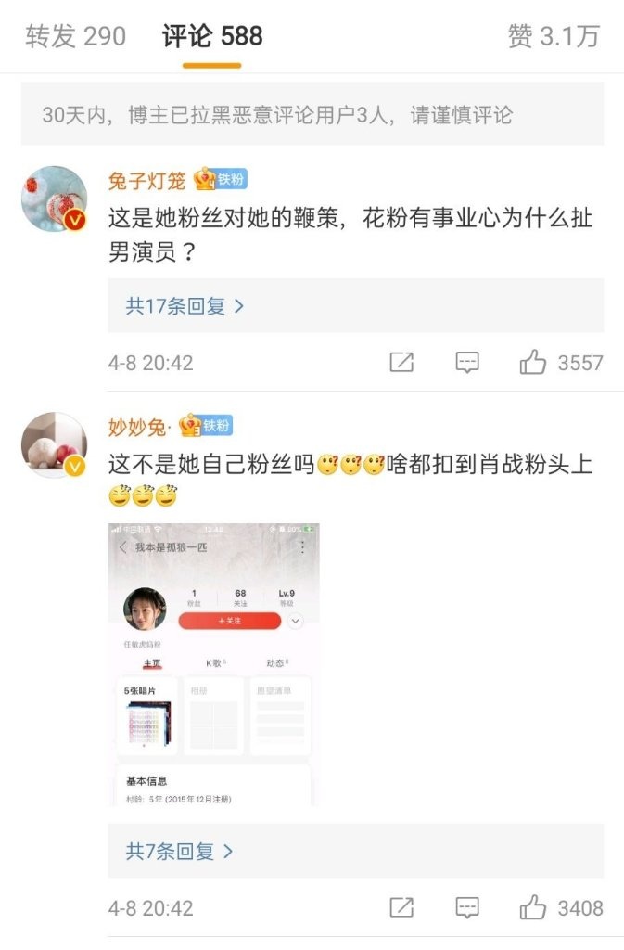Tap the red 关注 button in image

[230, 621]
